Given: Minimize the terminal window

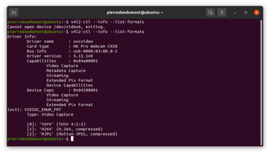Looking at the screenshot, I should (235, 13).
